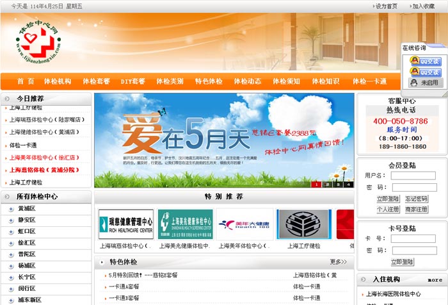Open the first QQ交谈 chat button
This screenshot has height=305, width=448.
click(x=425, y=61)
